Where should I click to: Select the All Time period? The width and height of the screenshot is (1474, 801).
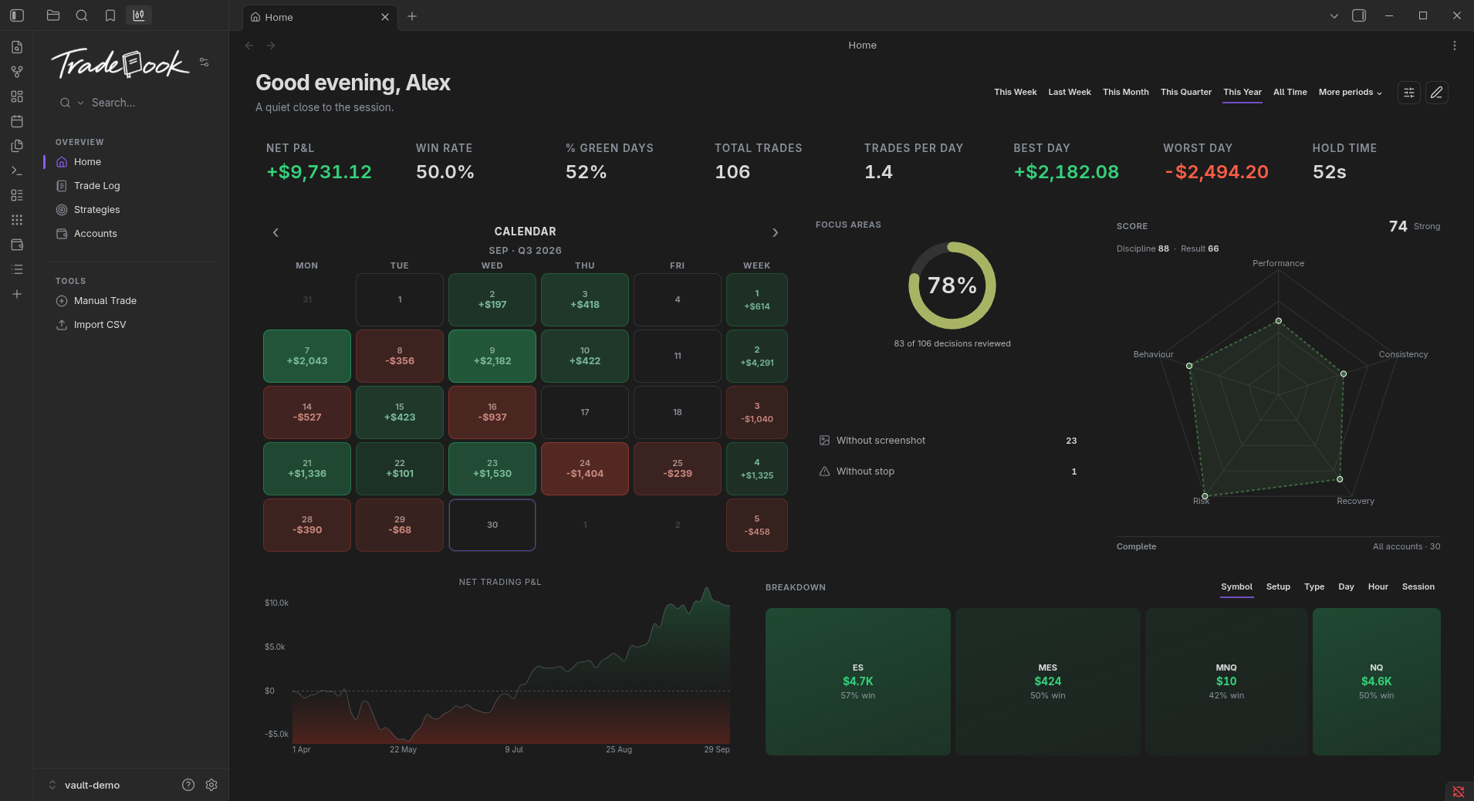(x=1290, y=92)
